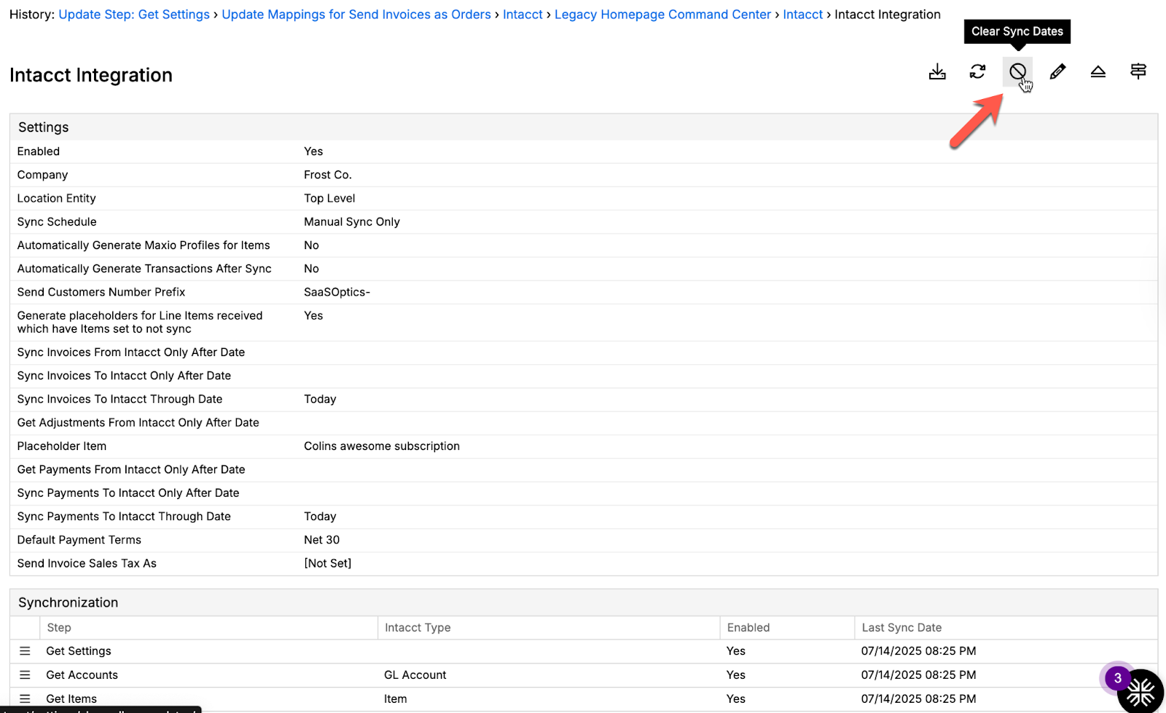
Task: Click the SaaSOptics- prefix value
Action: (337, 292)
